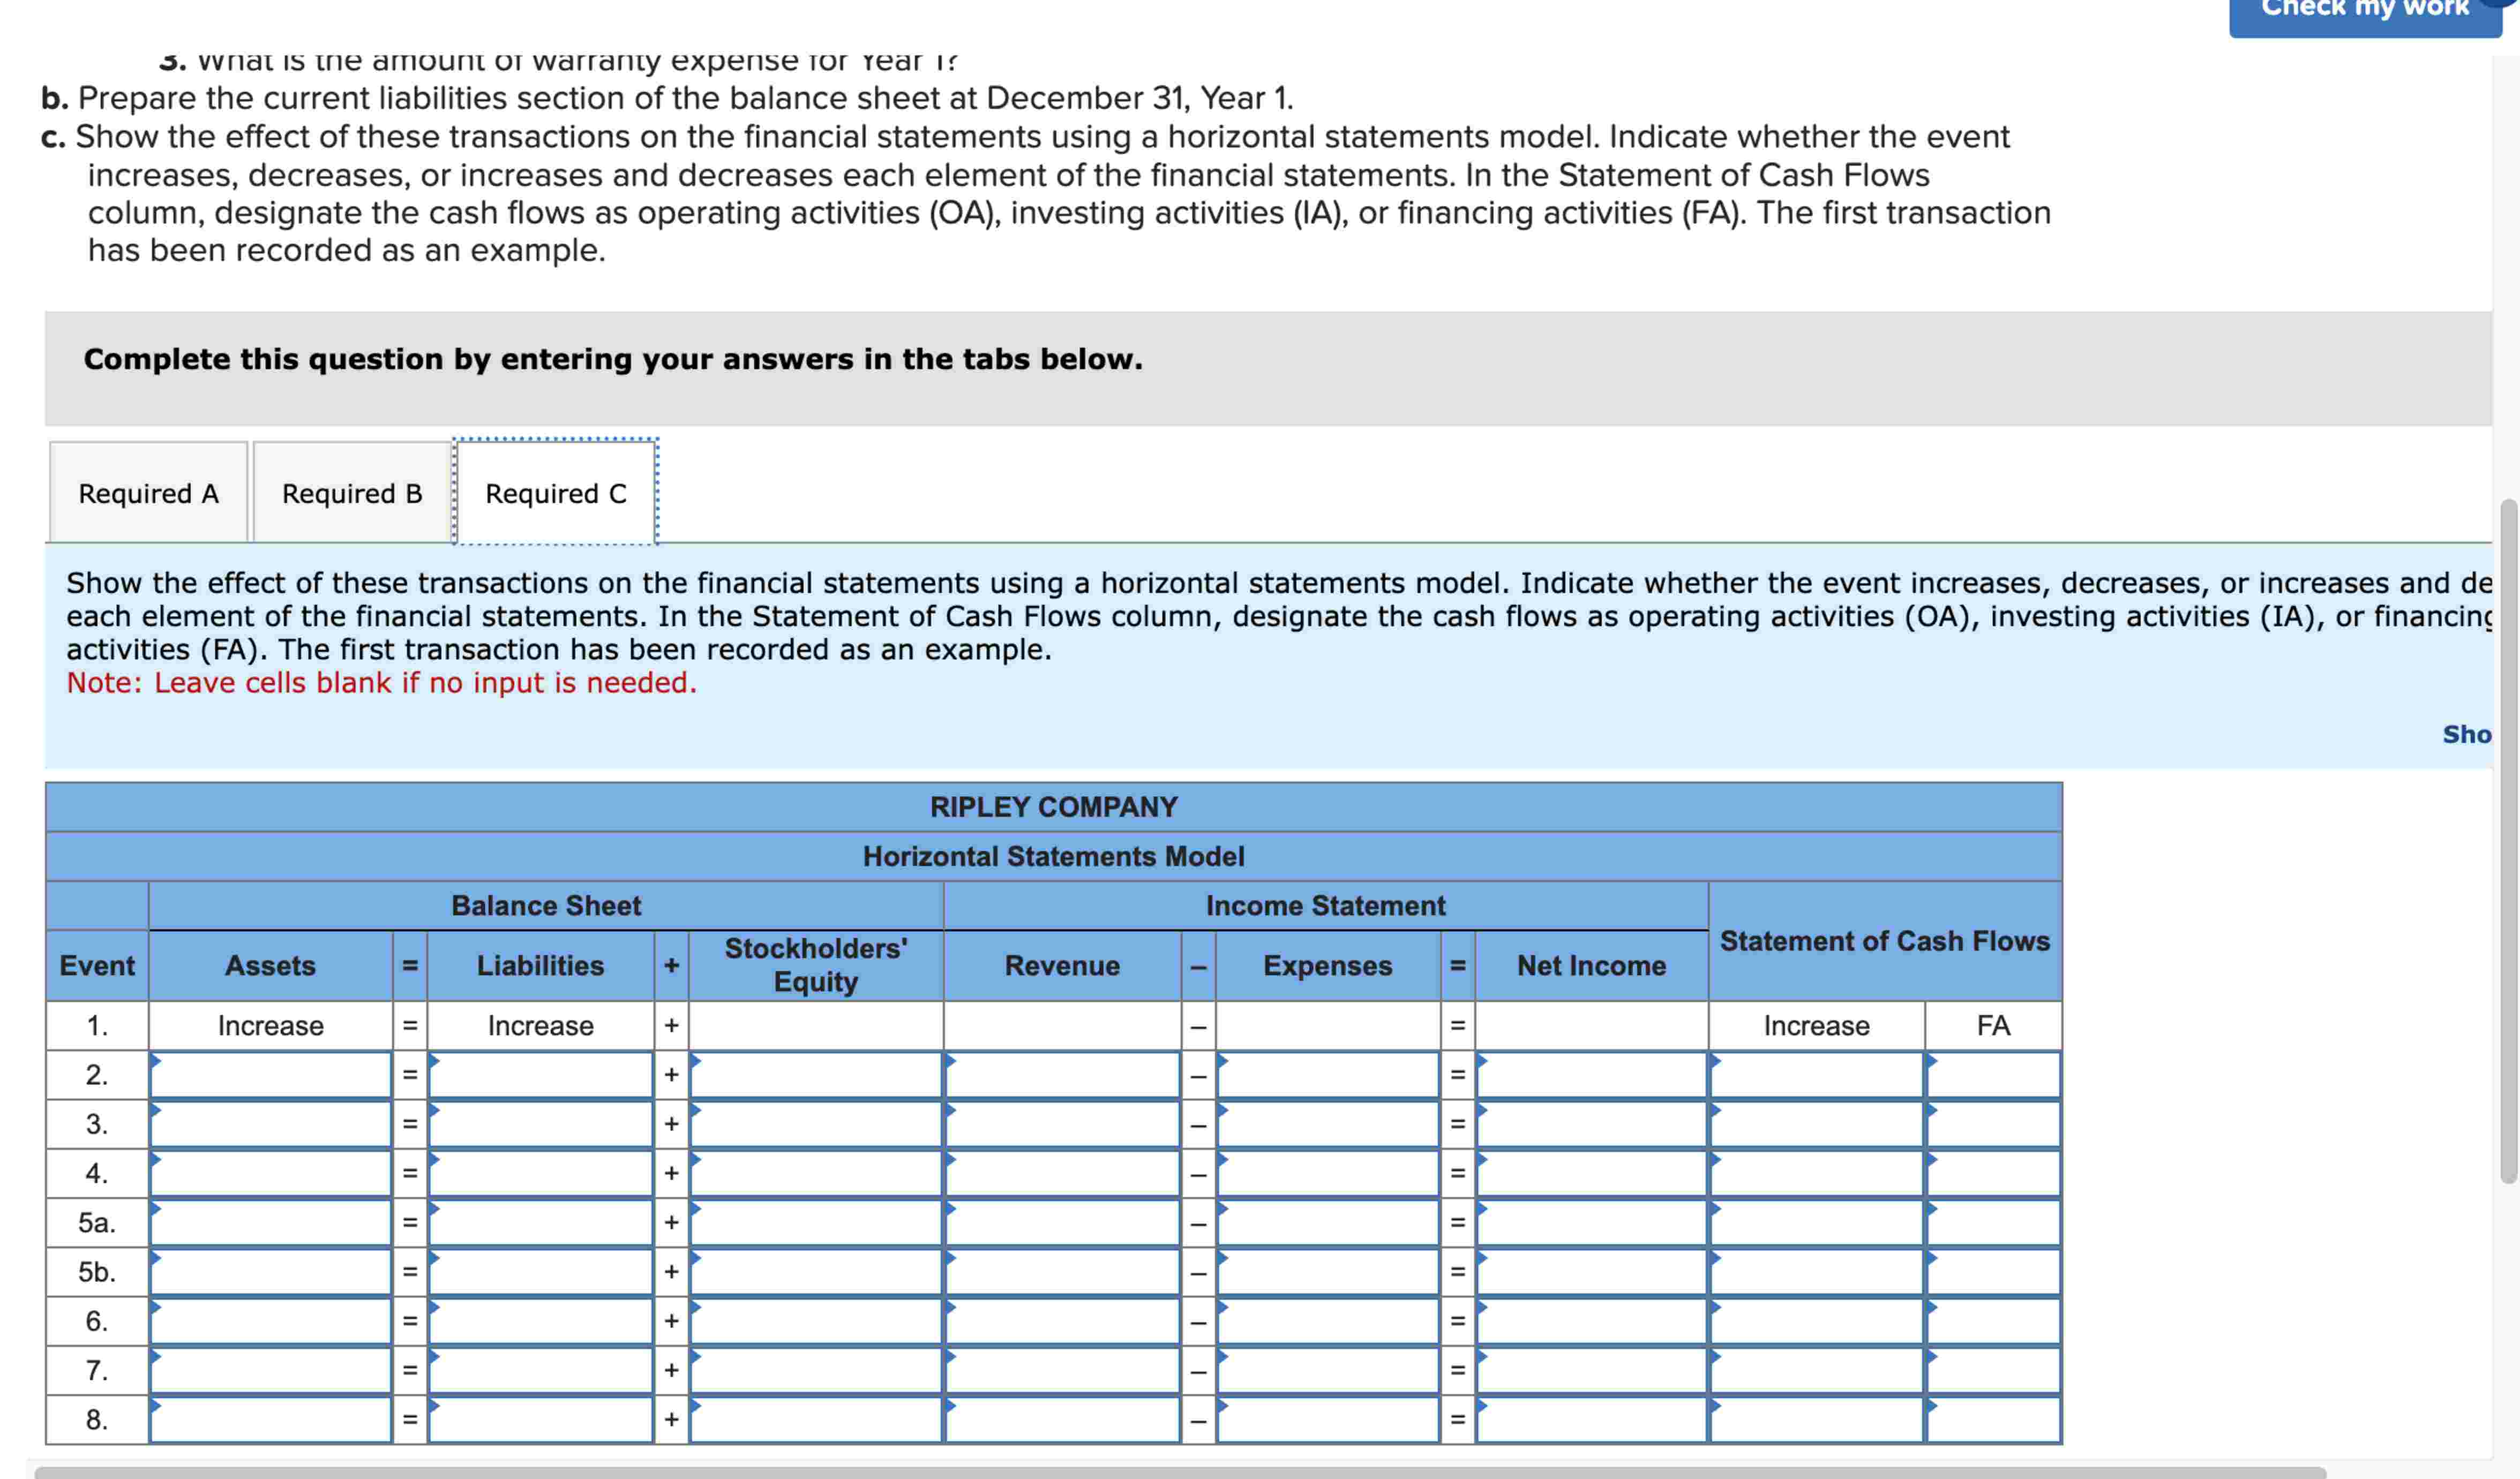Open Stockholders' Equity dropdown for event 3
This screenshot has height=1479, width=2520.
[816, 1124]
